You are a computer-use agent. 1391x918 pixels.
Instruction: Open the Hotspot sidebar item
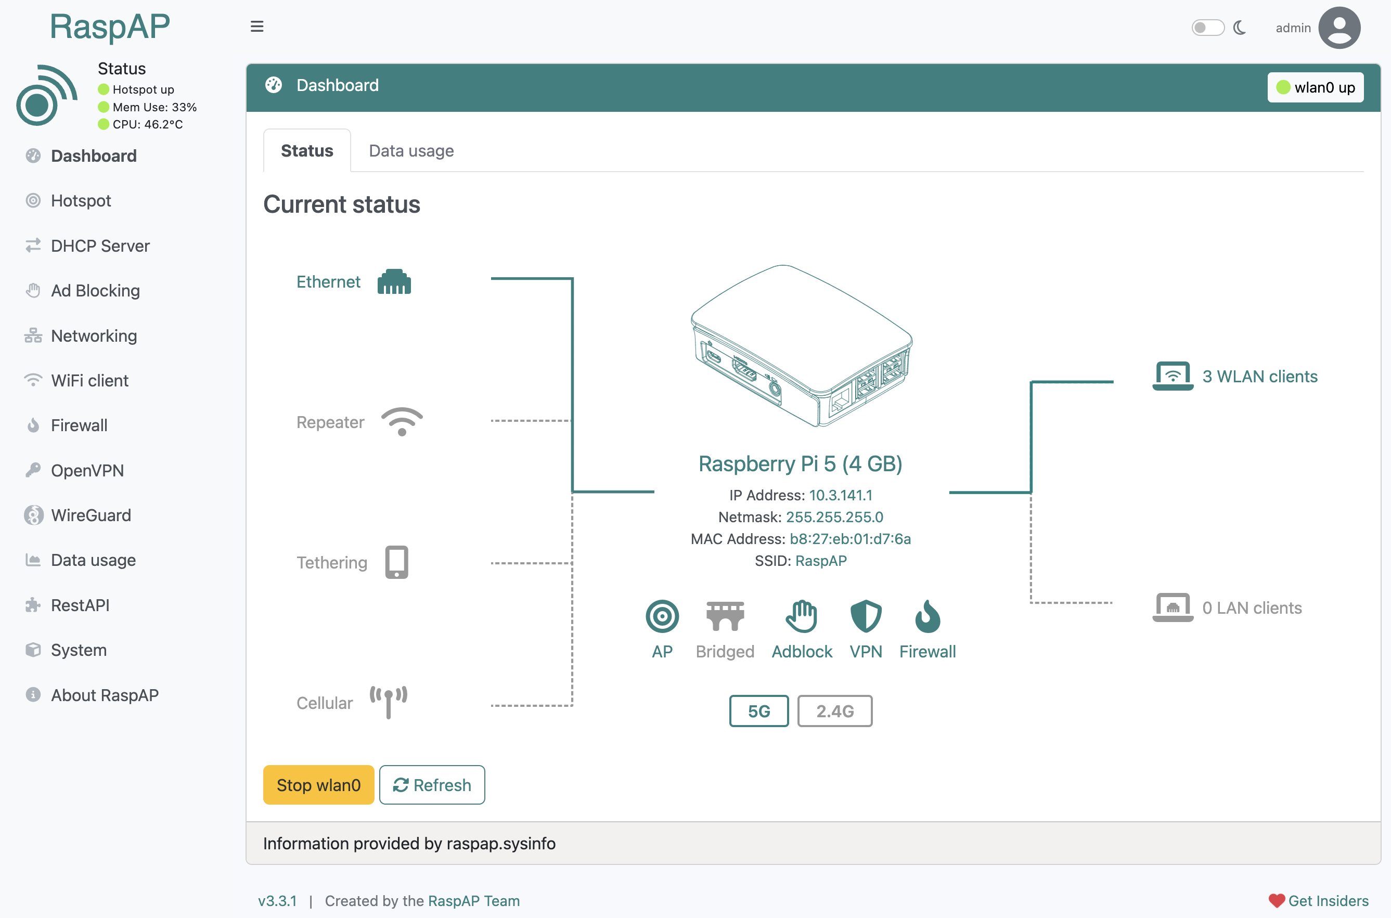(81, 201)
